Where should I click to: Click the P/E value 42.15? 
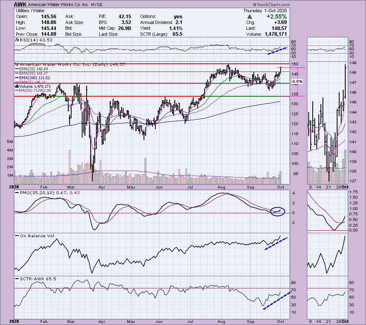click(125, 17)
